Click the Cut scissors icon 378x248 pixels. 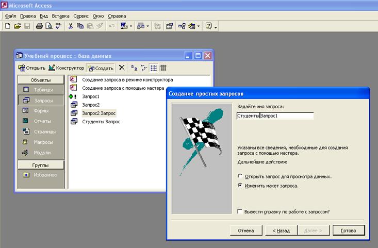pyautogui.click(x=71, y=26)
